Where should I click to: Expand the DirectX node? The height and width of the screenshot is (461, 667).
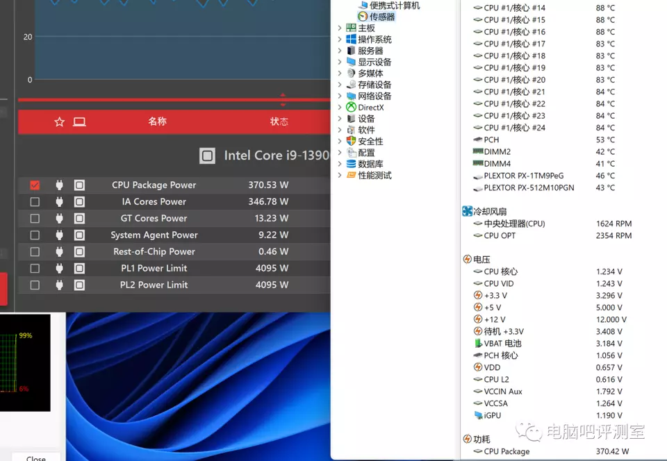(340, 108)
